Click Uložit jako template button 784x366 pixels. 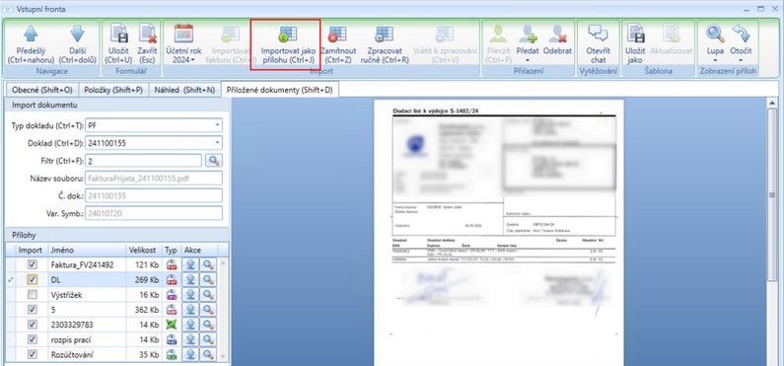[x=635, y=43]
